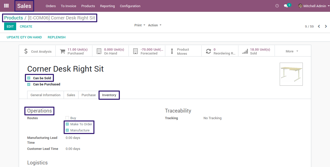
Task: Open -70.000 Units Forecasted stat
Action: coord(147,51)
